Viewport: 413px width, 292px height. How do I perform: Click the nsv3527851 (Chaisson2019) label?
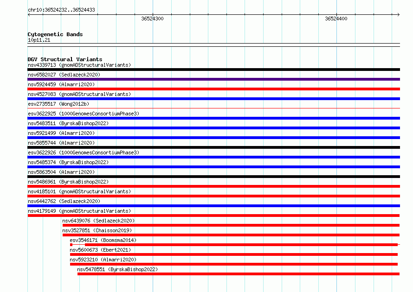point(97,230)
